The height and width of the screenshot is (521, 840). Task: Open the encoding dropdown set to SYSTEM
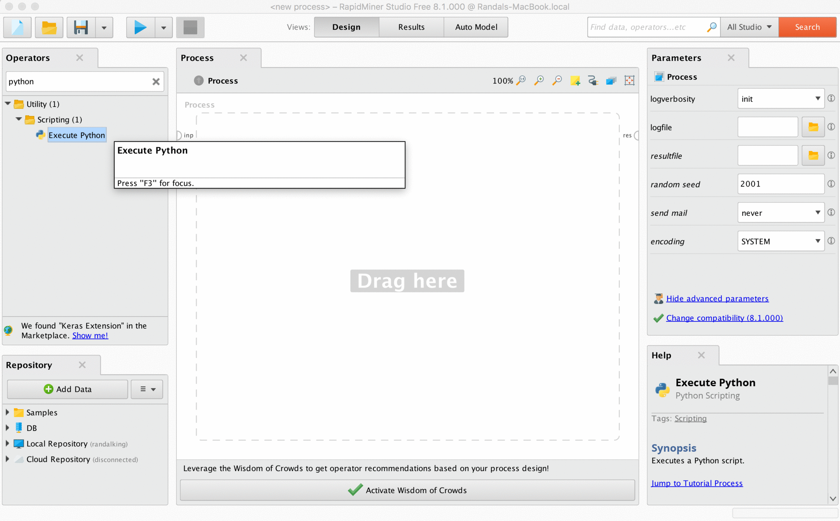click(x=781, y=241)
